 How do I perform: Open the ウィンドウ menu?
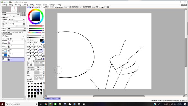51,5
